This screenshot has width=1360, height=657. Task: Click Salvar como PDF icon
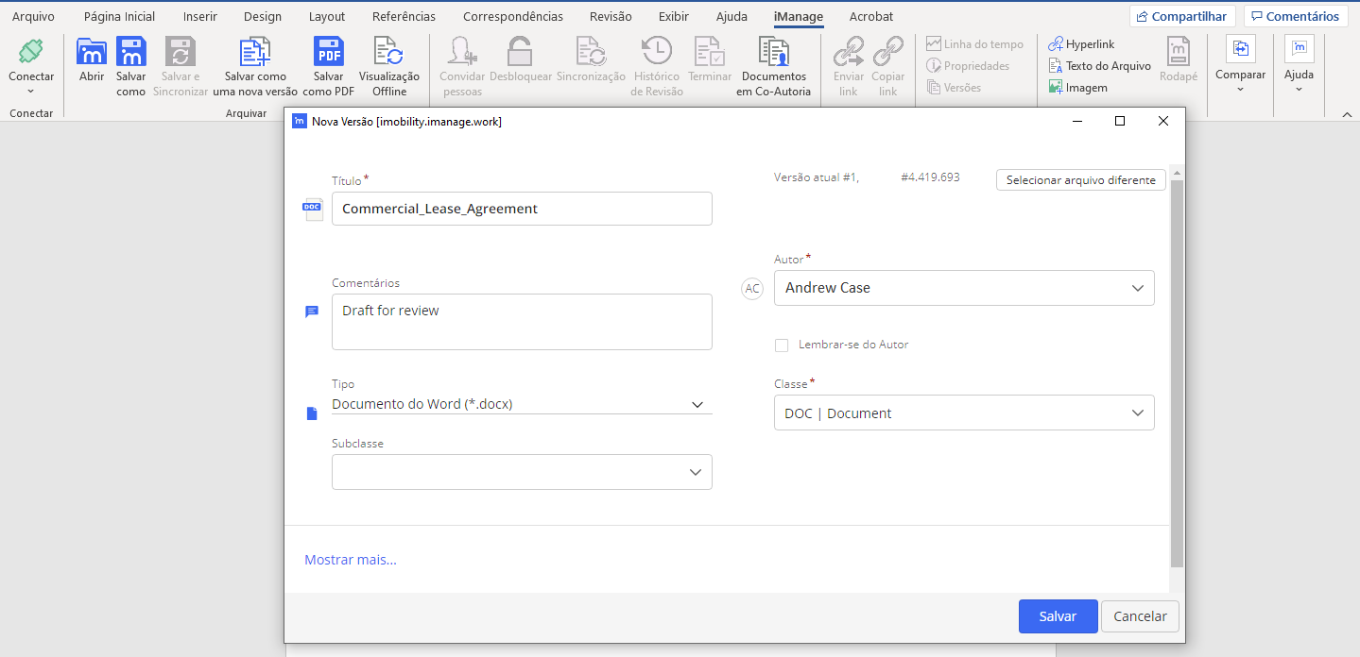(x=328, y=54)
